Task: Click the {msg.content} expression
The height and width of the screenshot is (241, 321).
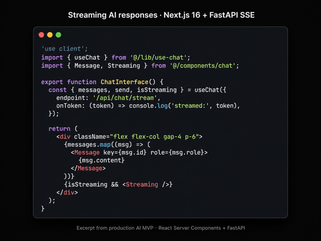Action: click(x=101, y=160)
